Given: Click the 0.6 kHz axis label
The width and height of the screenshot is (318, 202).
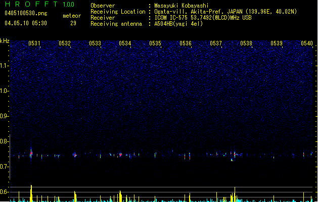Looking at the screenshot, I should (5, 192).
